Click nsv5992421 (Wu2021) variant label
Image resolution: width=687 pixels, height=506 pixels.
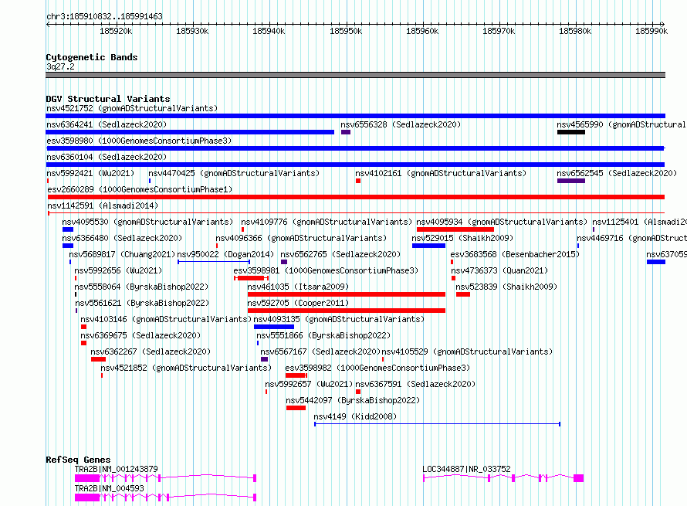(90, 173)
